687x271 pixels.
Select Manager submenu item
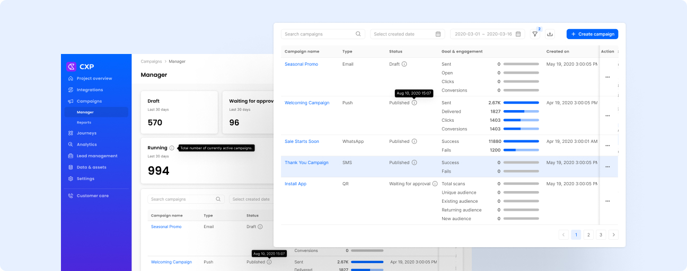point(96,112)
